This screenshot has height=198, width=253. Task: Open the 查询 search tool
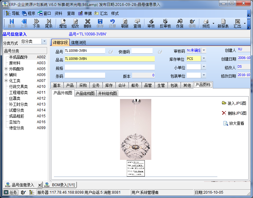point(137,24)
